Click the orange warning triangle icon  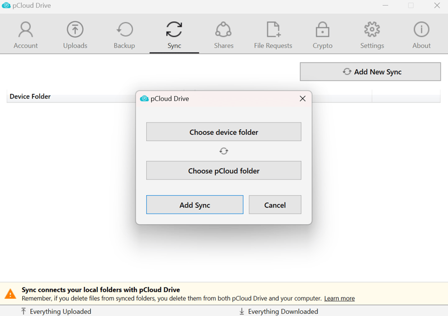point(11,294)
